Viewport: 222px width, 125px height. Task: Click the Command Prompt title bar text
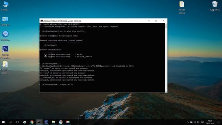(62, 21)
